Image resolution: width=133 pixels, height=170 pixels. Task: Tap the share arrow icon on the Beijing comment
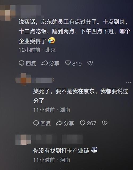(x=45, y=63)
